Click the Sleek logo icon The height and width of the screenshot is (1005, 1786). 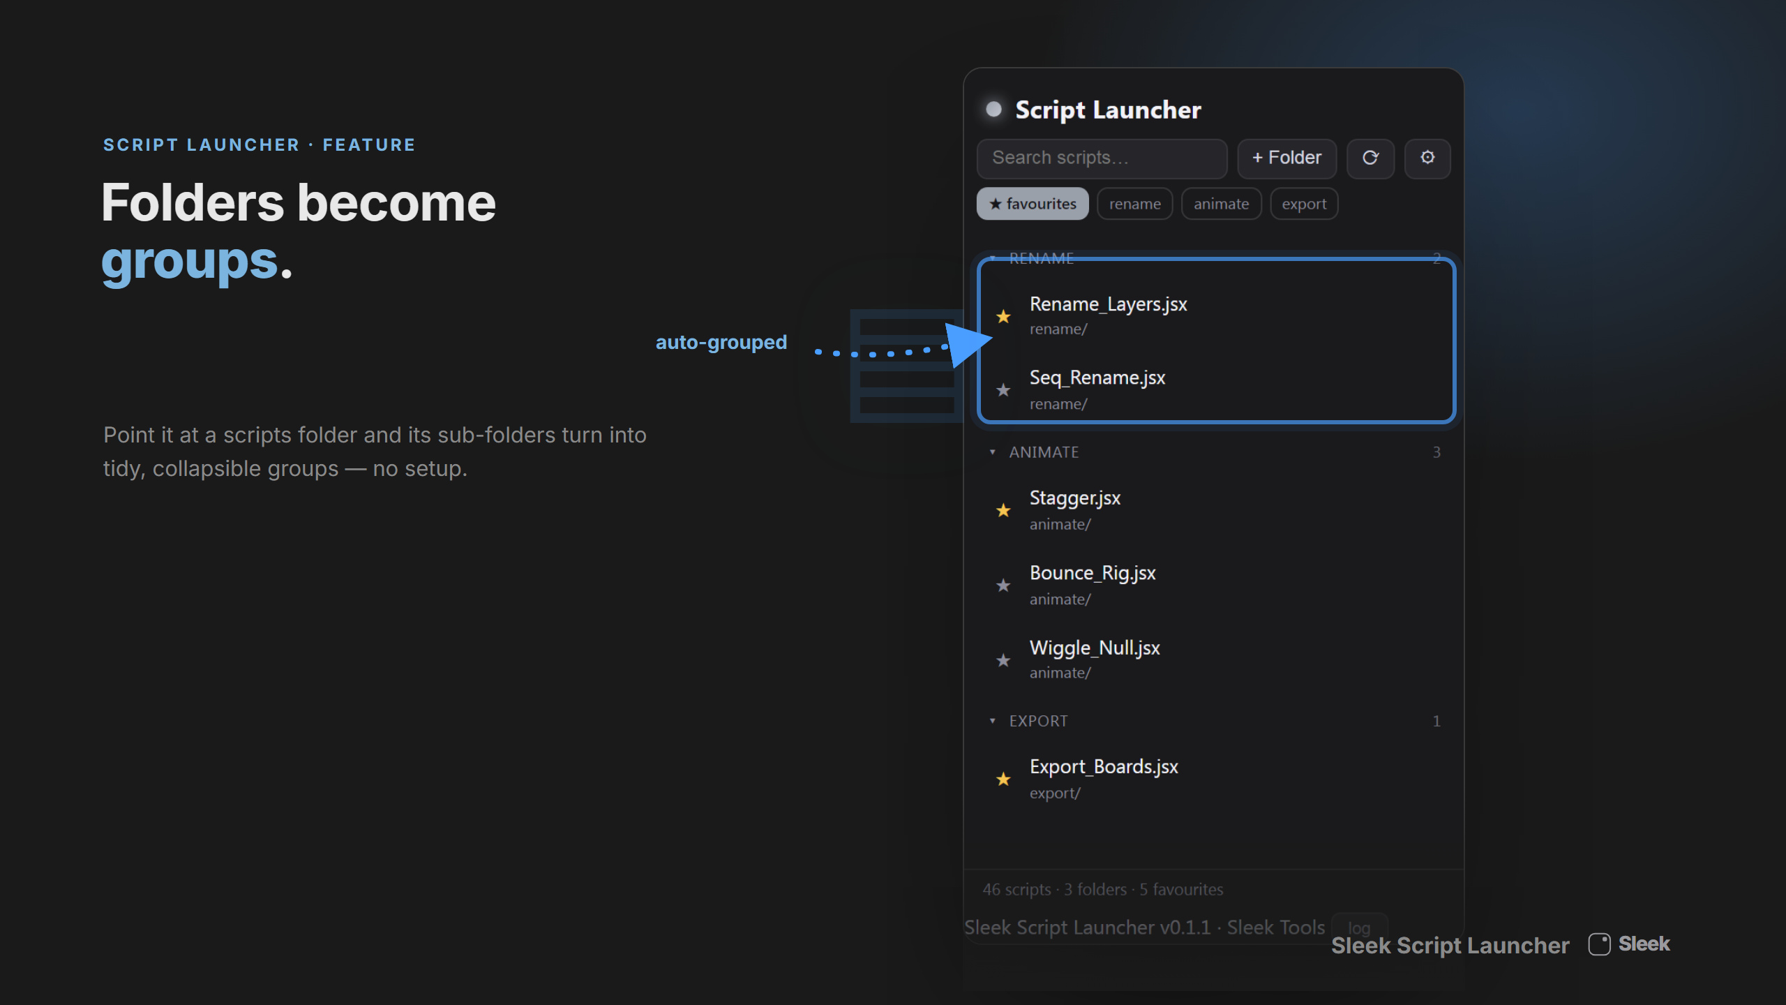coord(1599,944)
